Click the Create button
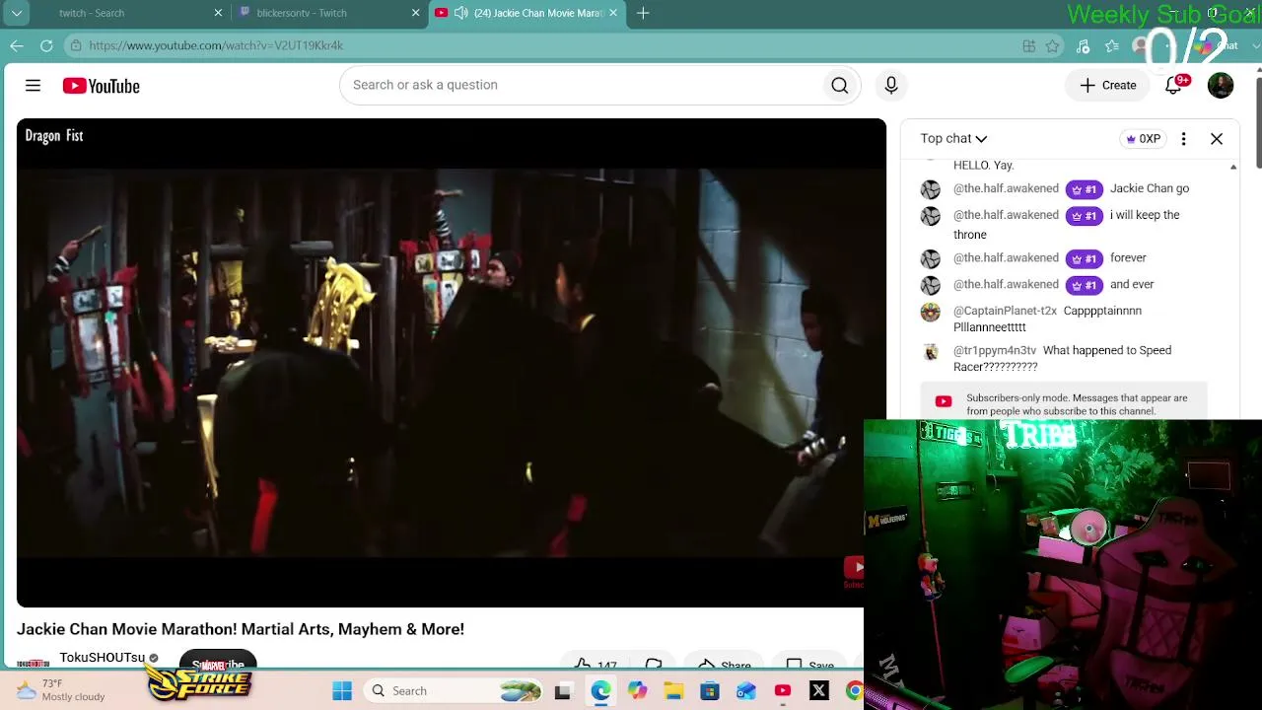The height and width of the screenshot is (710, 1262). tap(1108, 86)
